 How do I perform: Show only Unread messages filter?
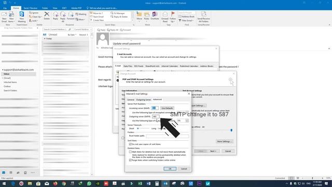click(x=53, y=35)
